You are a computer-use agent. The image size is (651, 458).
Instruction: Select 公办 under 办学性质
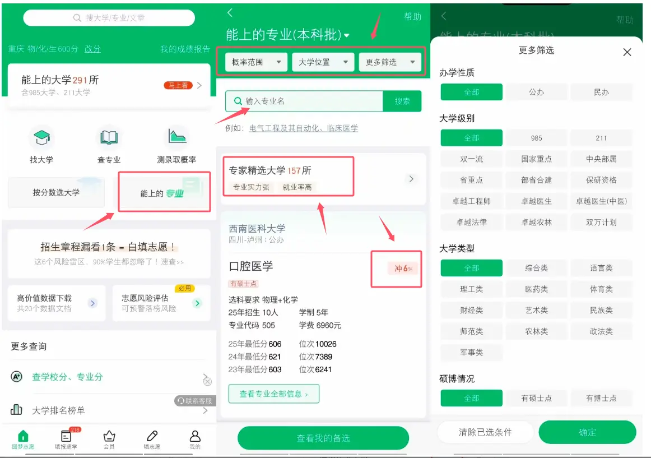536,91
